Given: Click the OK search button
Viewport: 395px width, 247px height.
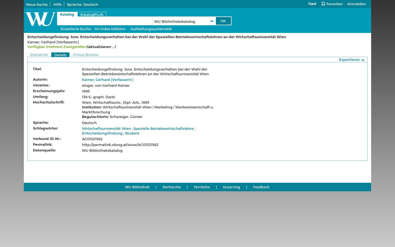Looking at the screenshot, I should (223, 21).
